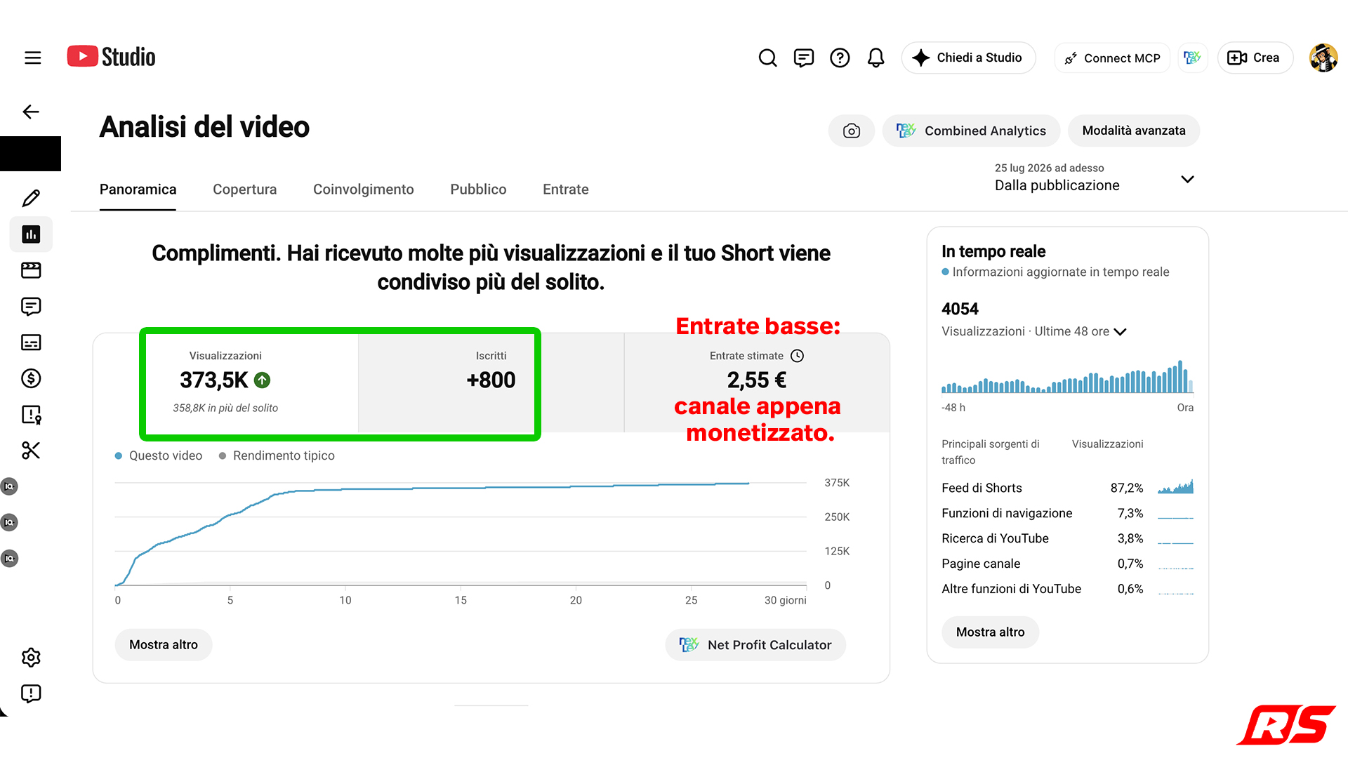The image size is (1348, 758).
Task: Click the Ricerca di YouTube traffic row
Action: pyautogui.click(x=1067, y=538)
